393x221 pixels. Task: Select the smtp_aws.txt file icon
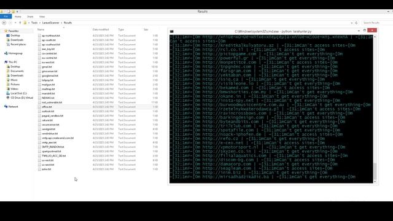39,142
